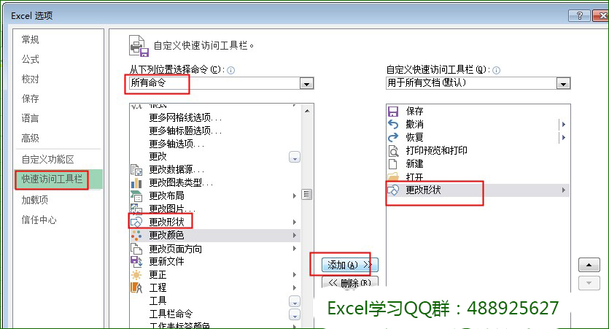Select 更多网格线选项... in command list
This screenshot has height=329, width=609.
[x=186, y=117]
